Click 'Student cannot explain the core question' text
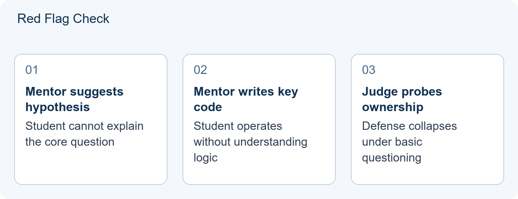 point(84,134)
